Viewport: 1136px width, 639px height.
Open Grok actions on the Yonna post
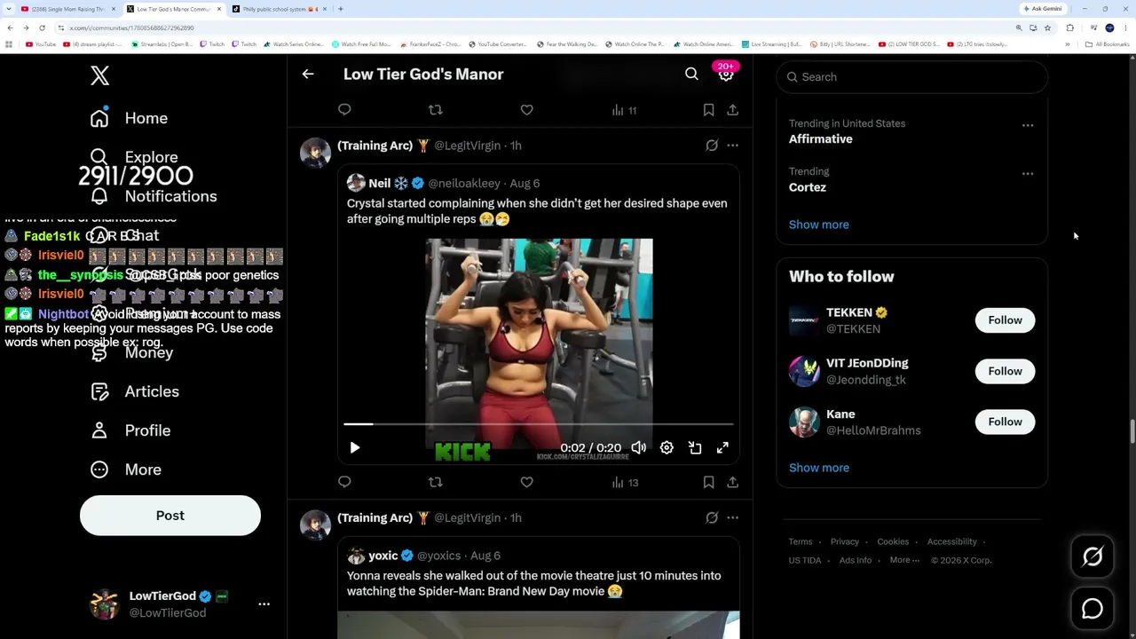click(x=712, y=517)
